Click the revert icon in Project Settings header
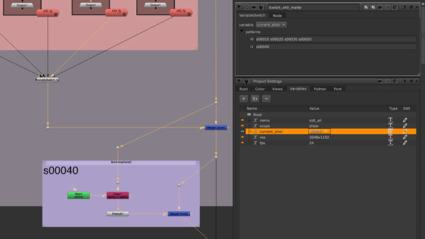This screenshot has width=425, height=239. pos(394,81)
